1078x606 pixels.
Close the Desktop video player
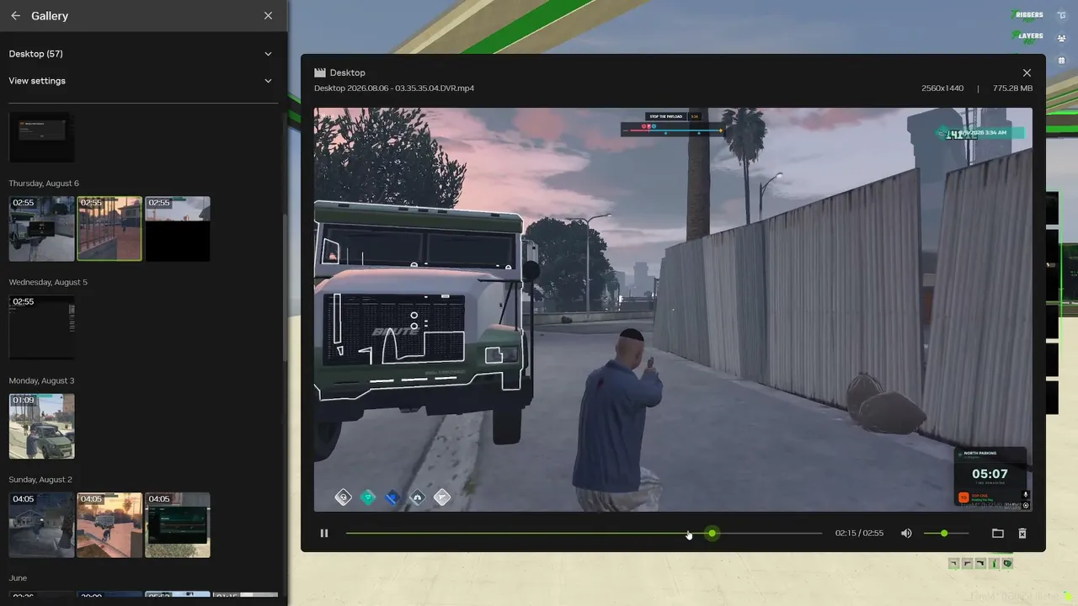pyautogui.click(x=1027, y=73)
